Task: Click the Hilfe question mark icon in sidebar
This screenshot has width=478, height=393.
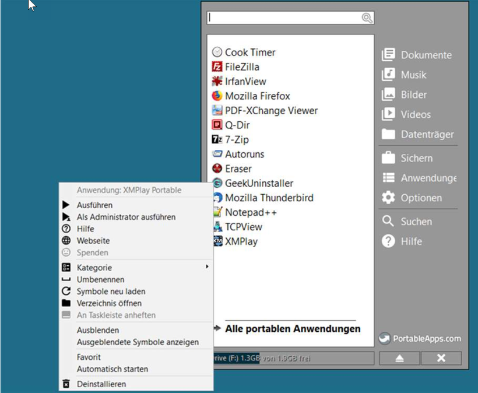Action: 388,241
